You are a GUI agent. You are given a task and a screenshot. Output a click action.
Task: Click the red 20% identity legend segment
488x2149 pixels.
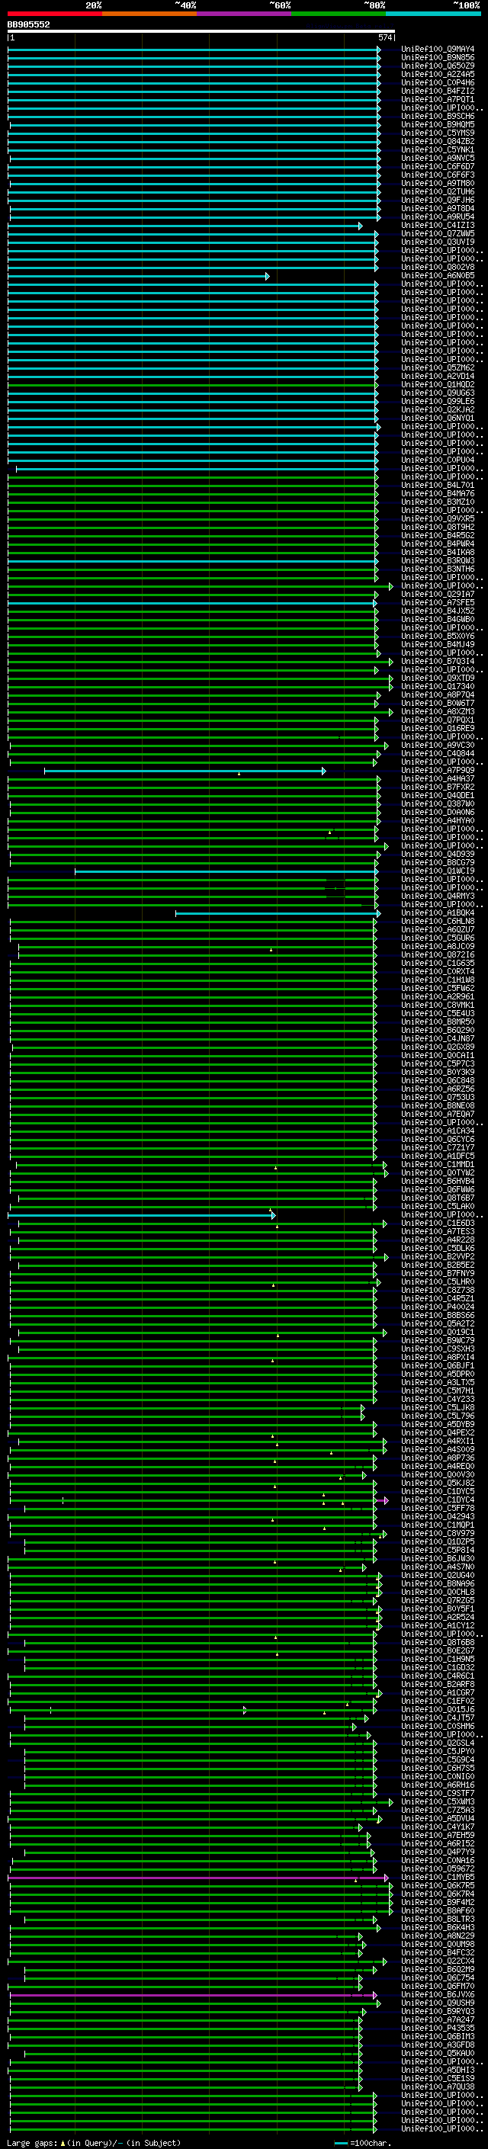(x=55, y=14)
